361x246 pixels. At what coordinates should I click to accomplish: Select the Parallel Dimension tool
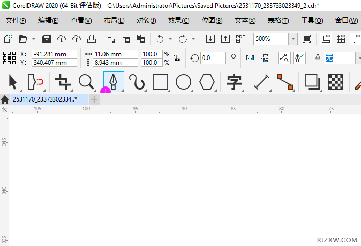[x=262, y=82]
